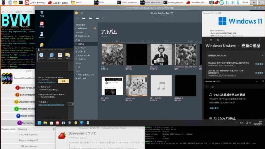Collapse the 品質更新プログラム section
The height and width of the screenshot is (149, 265).
pos(262,55)
